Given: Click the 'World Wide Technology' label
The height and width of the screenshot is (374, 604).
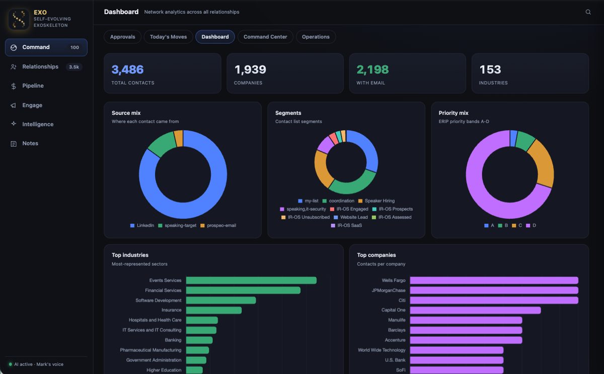Looking at the screenshot, I should pyautogui.click(x=382, y=350).
